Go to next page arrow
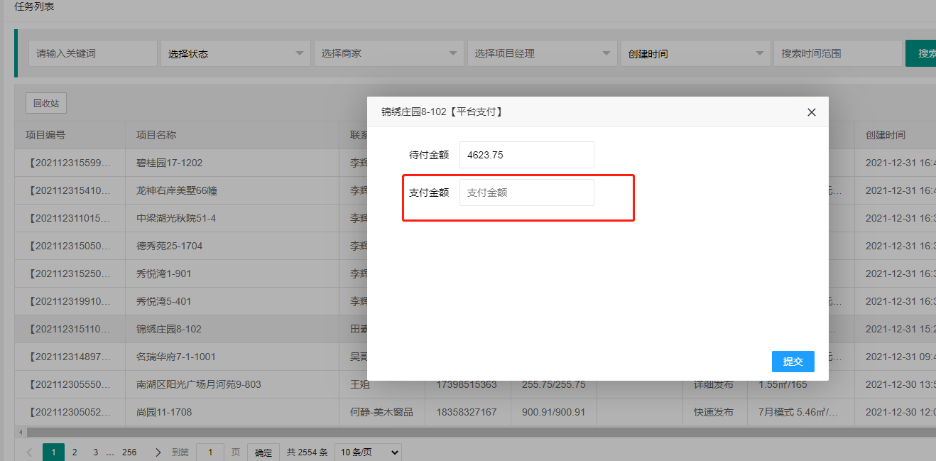The height and width of the screenshot is (461, 936). pos(158,452)
